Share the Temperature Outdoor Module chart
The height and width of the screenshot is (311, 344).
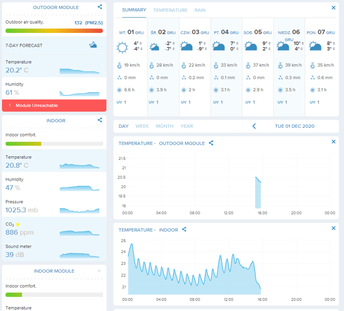[211, 143]
